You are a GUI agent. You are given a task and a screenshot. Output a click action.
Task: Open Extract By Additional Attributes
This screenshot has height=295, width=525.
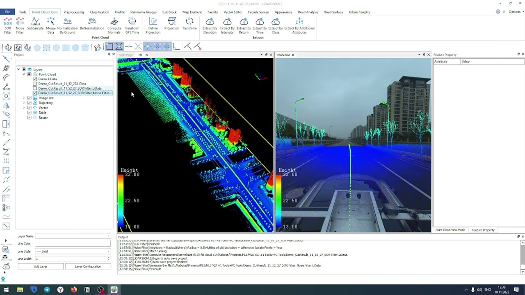click(x=299, y=25)
